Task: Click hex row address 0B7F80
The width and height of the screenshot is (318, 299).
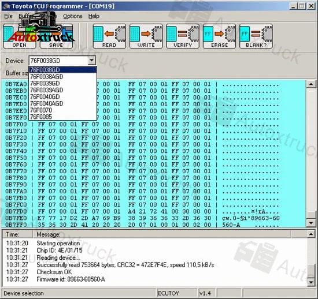Action: (x=16, y=178)
